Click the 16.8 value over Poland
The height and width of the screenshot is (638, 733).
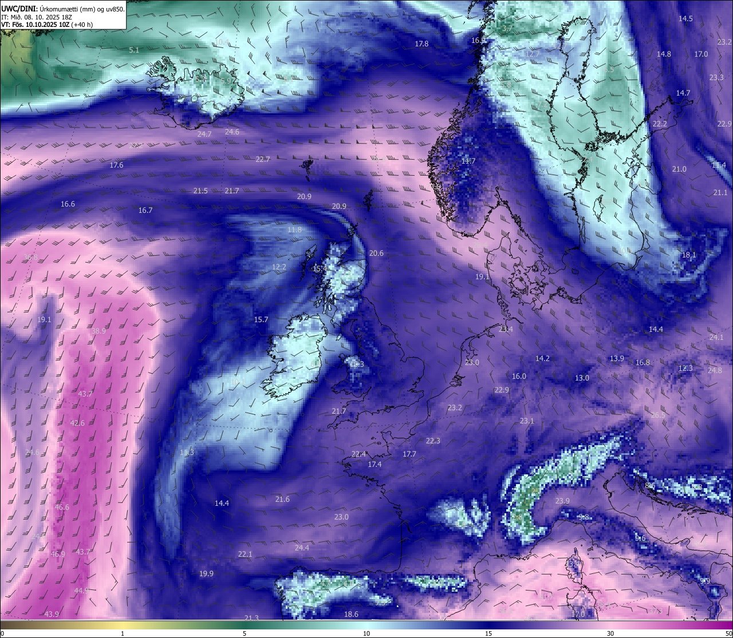(x=643, y=363)
